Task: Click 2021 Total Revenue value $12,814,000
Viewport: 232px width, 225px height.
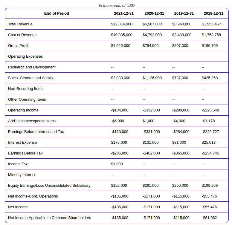Action: [x=122, y=24]
